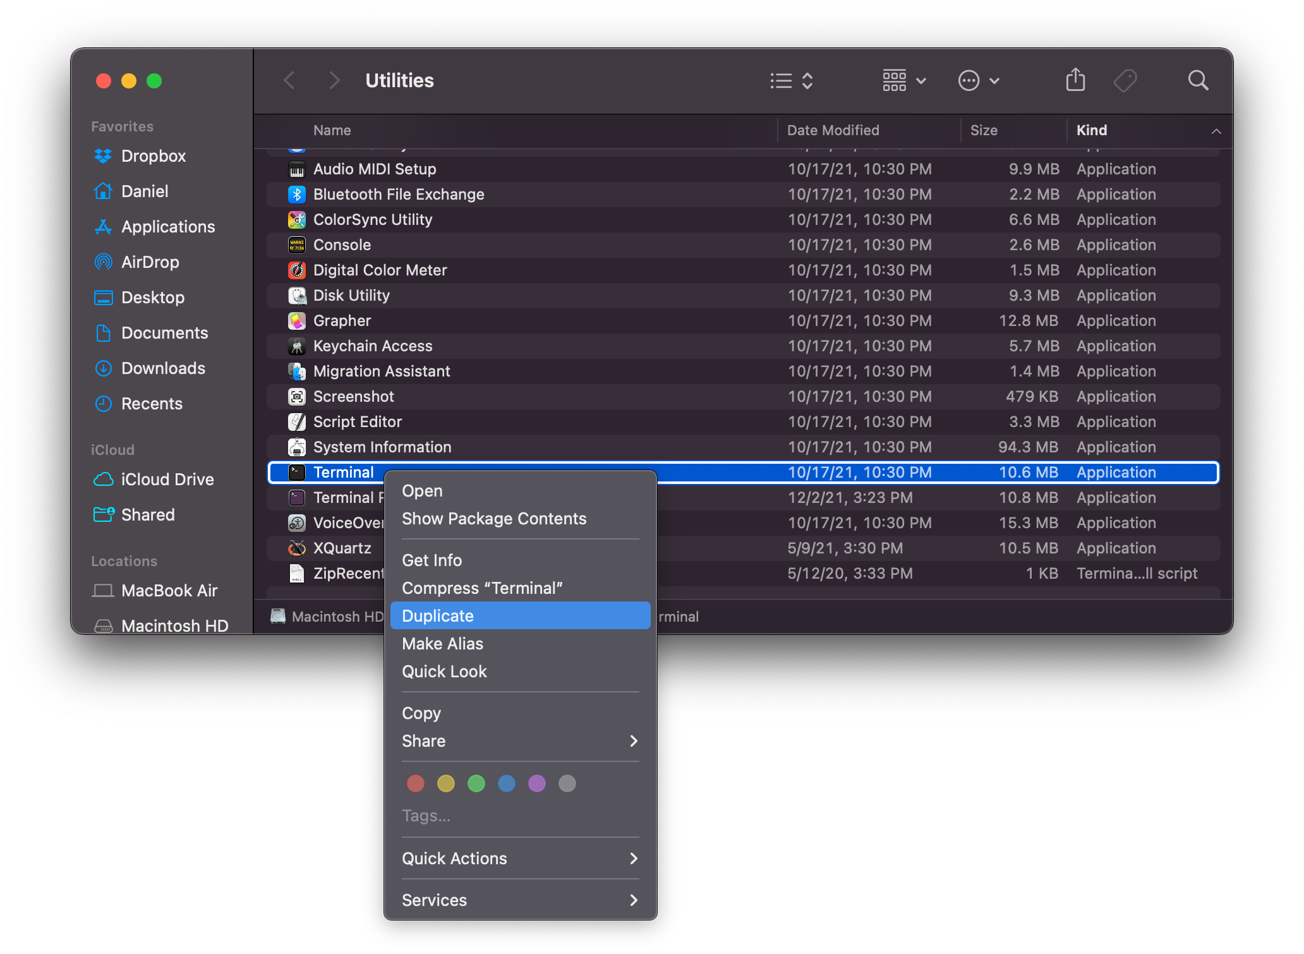Image resolution: width=1304 pixels, height=954 pixels.
Task: Click the Share toolbar icon
Action: [1075, 80]
